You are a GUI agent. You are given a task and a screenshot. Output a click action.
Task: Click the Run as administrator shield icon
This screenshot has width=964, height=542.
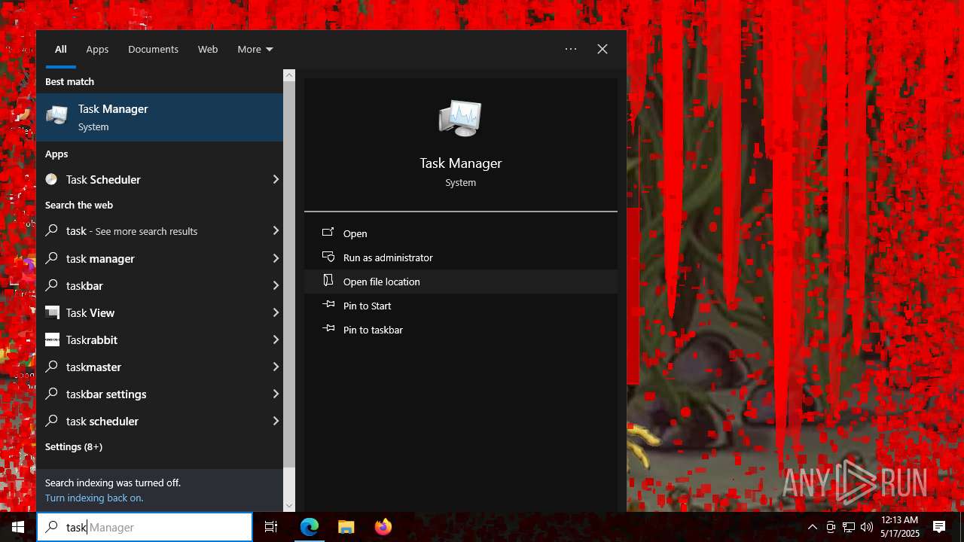click(x=328, y=257)
